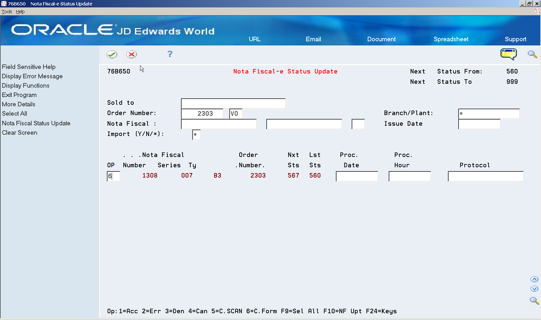Image resolution: width=541 pixels, height=320 pixels.
Task: Click the Oracle JD Edwards World logo
Action: (x=113, y=30)
